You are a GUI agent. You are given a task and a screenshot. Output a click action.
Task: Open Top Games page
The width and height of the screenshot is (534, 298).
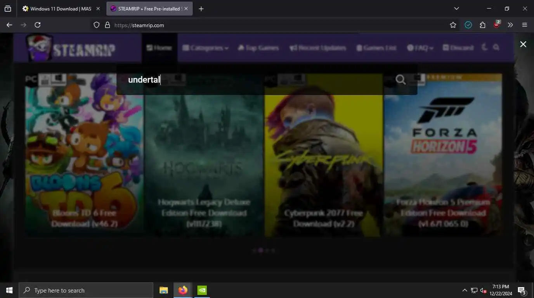(x=258, y=48)
